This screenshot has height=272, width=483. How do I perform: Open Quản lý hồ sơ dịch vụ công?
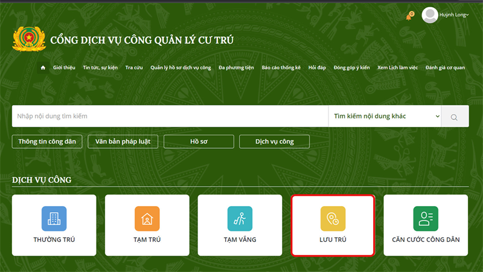181,68
